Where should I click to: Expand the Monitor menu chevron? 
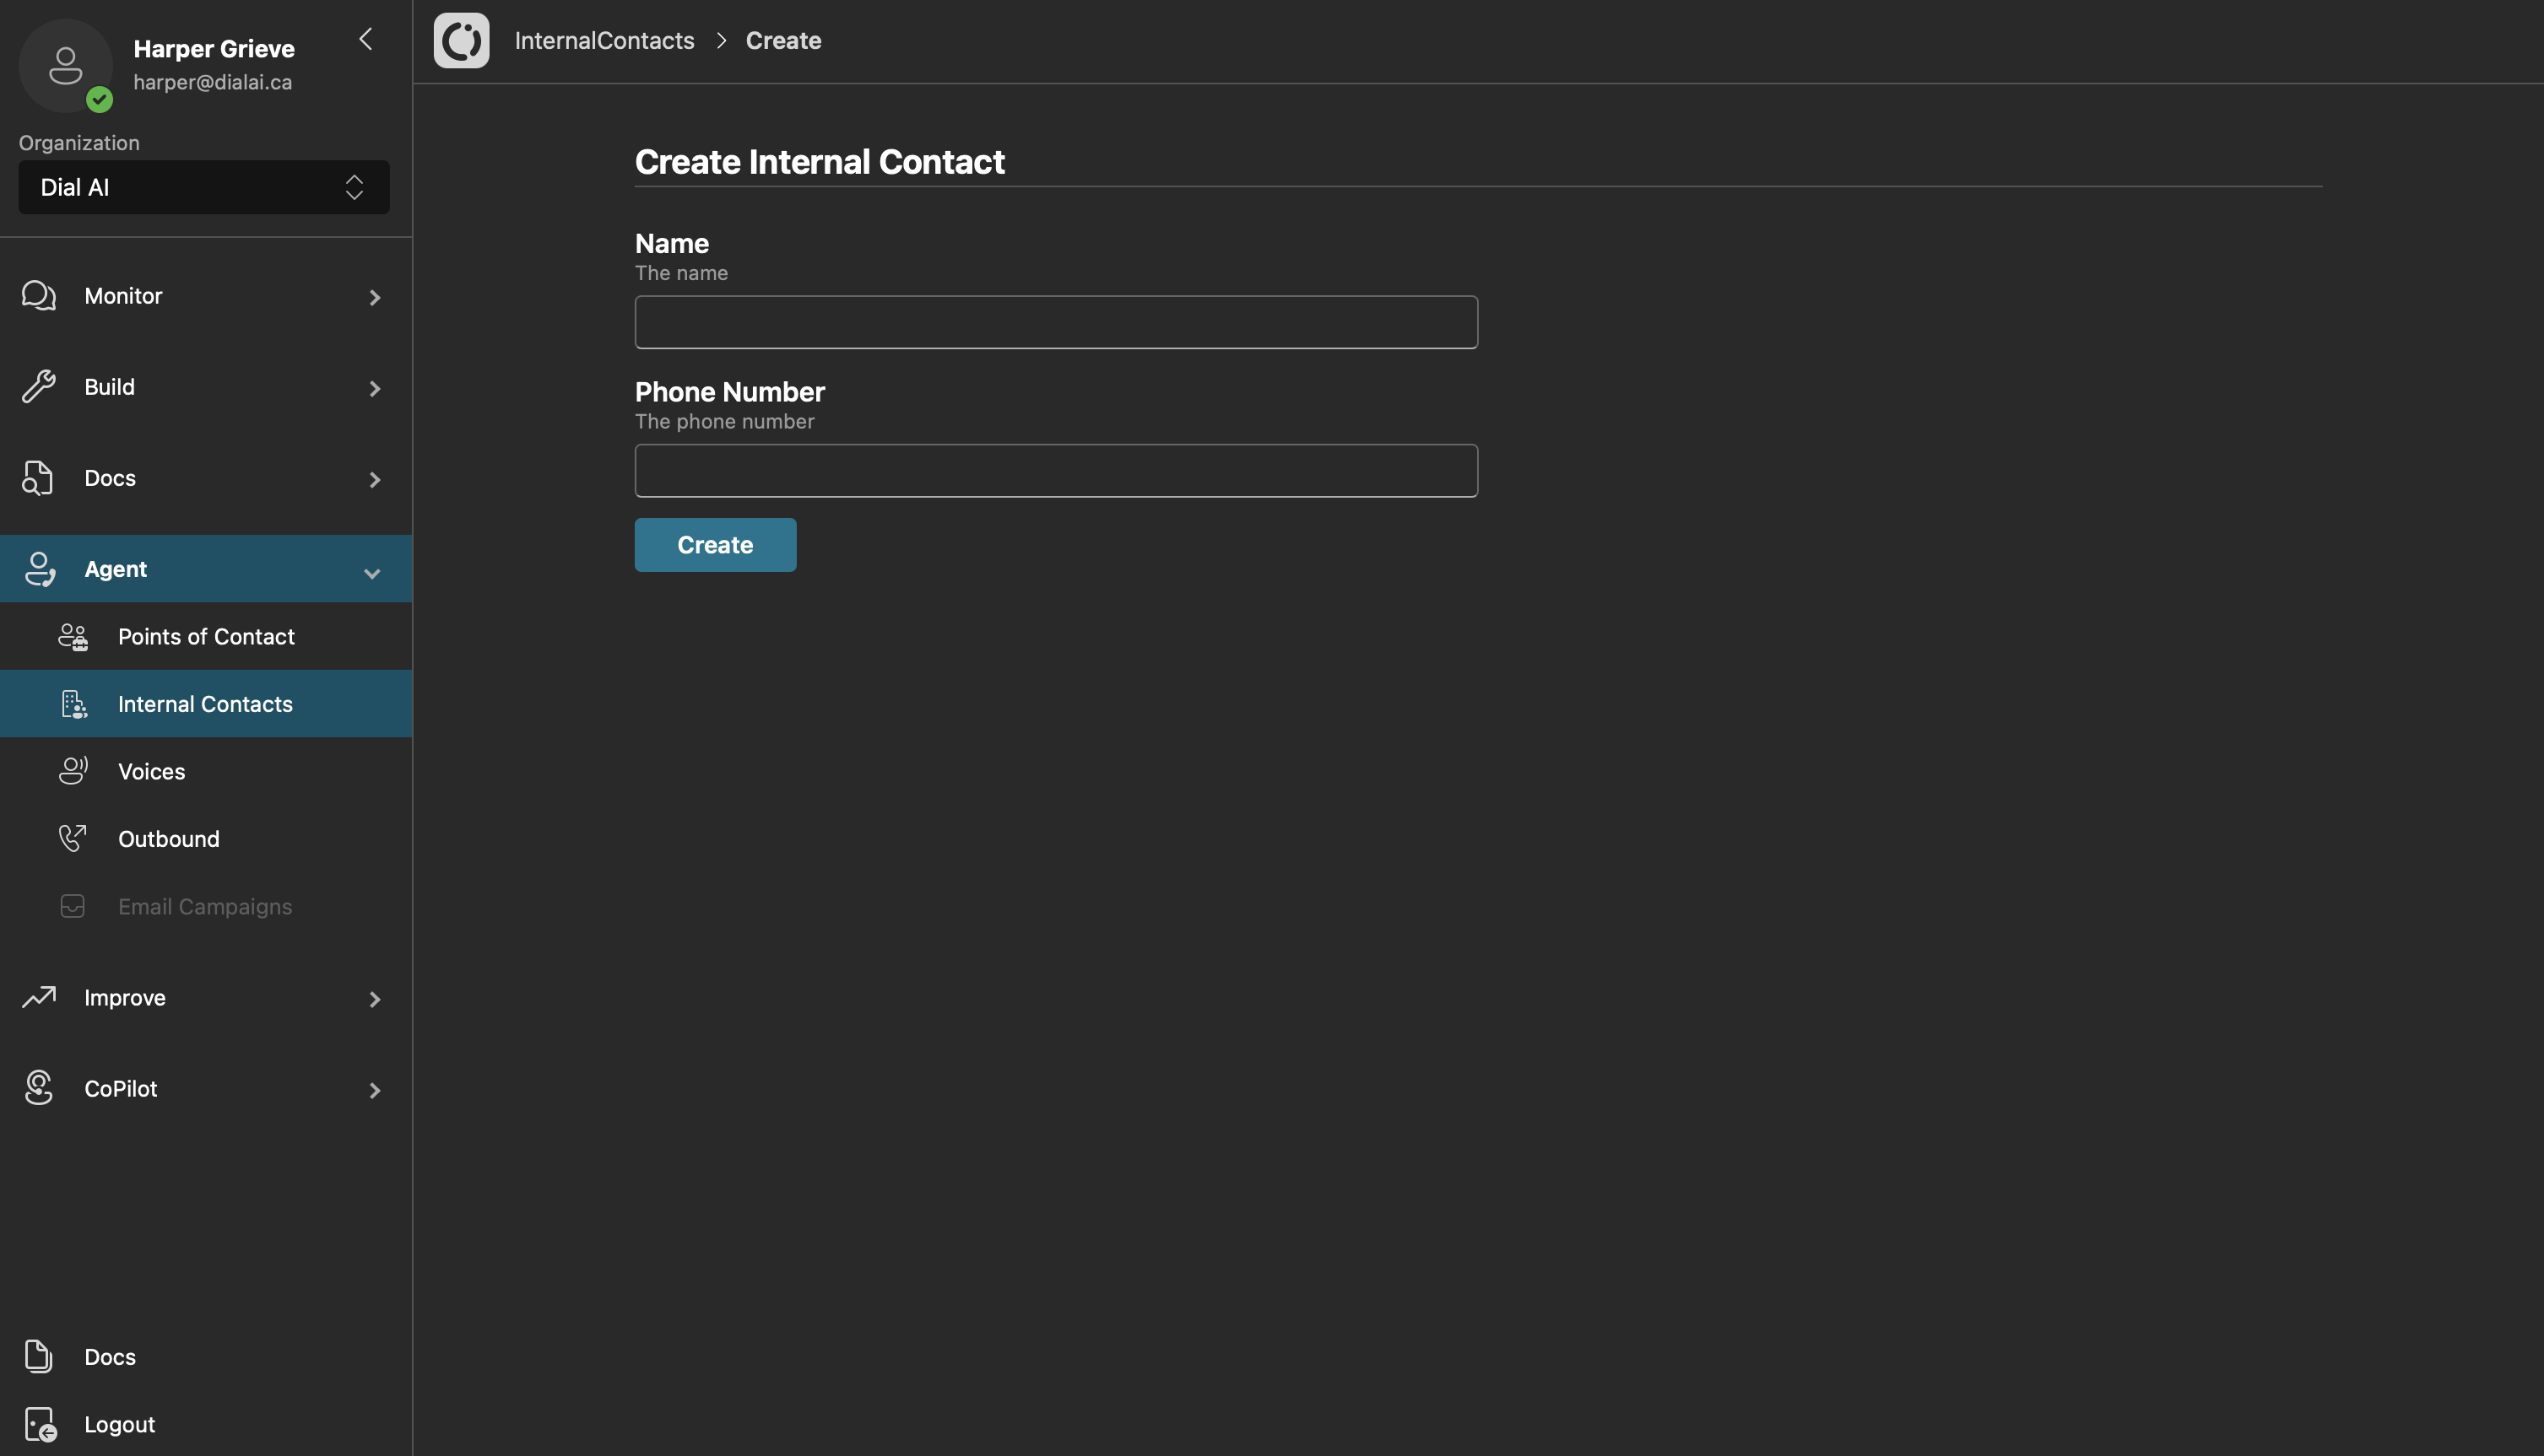pyautogui.click(x=375, y=297)
